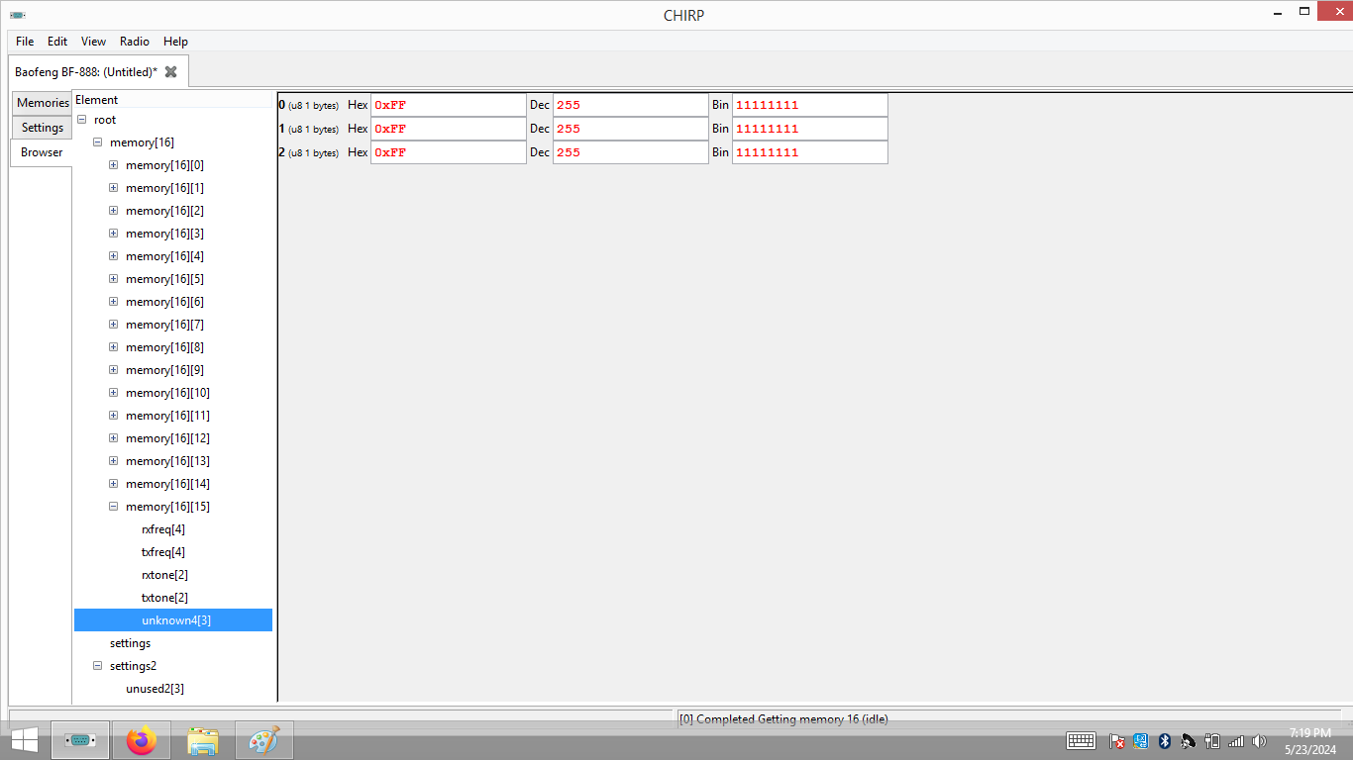Open the Help menu
Image resolution: width=1353 pixels, height=760 pixels.
pos(175,42)
